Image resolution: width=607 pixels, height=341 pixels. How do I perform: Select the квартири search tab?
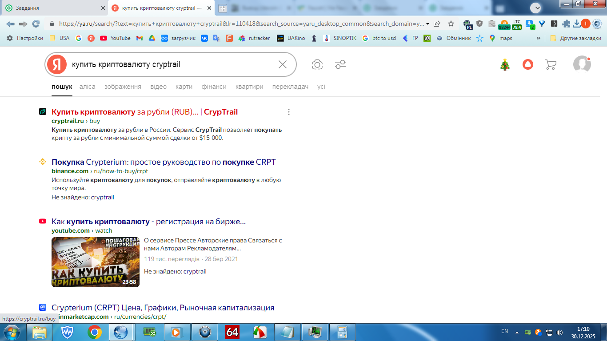(249, 87)
